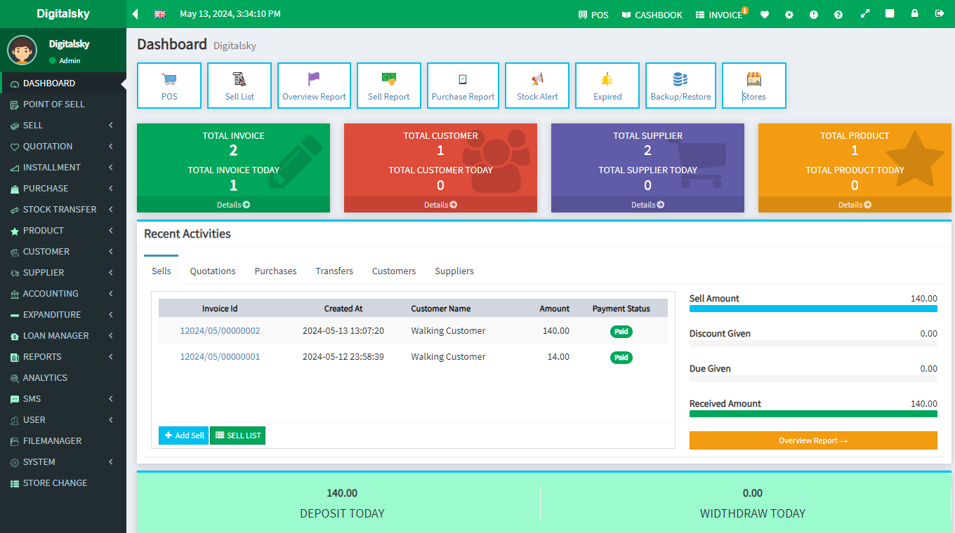Select the Sells activity tab
Image resolution: width=955 pixels, height=533 pixels.
pos(161,271)
